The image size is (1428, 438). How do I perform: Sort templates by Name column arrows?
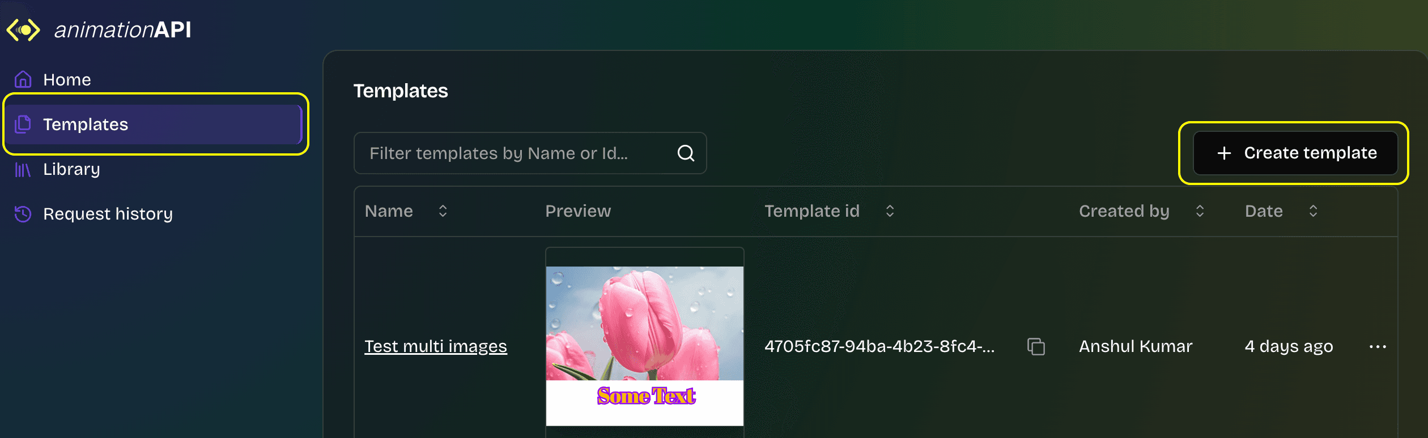click(x=443, y=211)
